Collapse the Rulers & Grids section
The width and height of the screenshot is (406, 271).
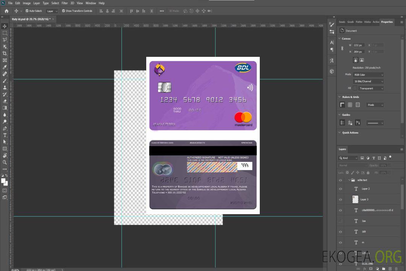339,97
